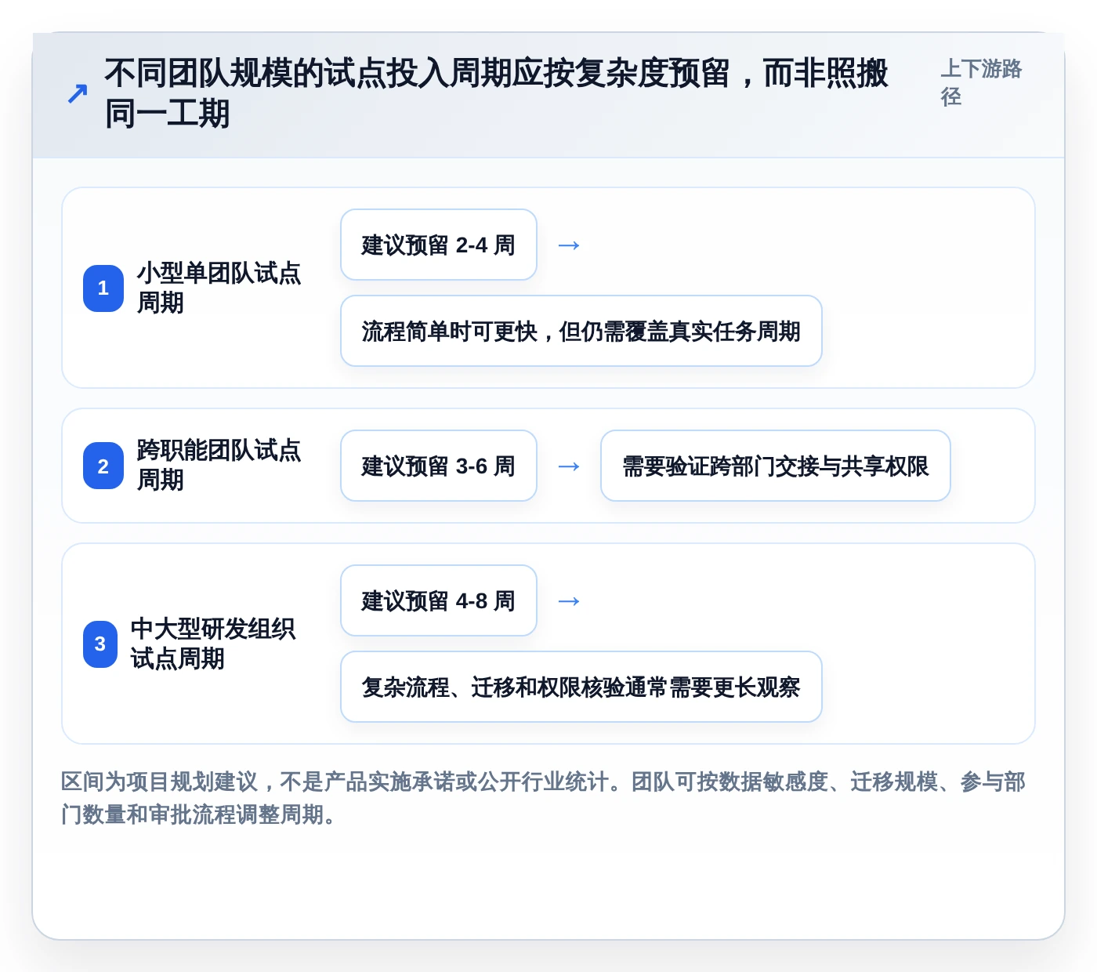
Task: Click the 上下游路径 label in header
Action: point(981,82)
